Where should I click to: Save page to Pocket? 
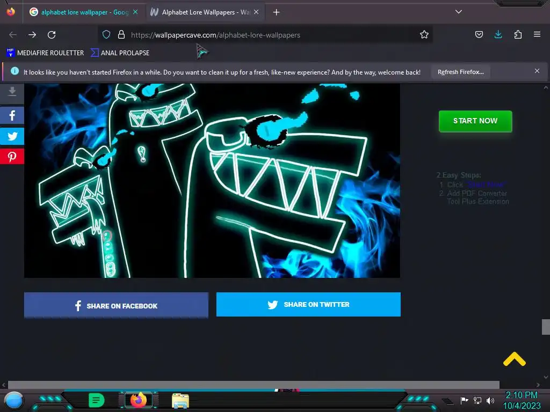click(x=479, y=35)
